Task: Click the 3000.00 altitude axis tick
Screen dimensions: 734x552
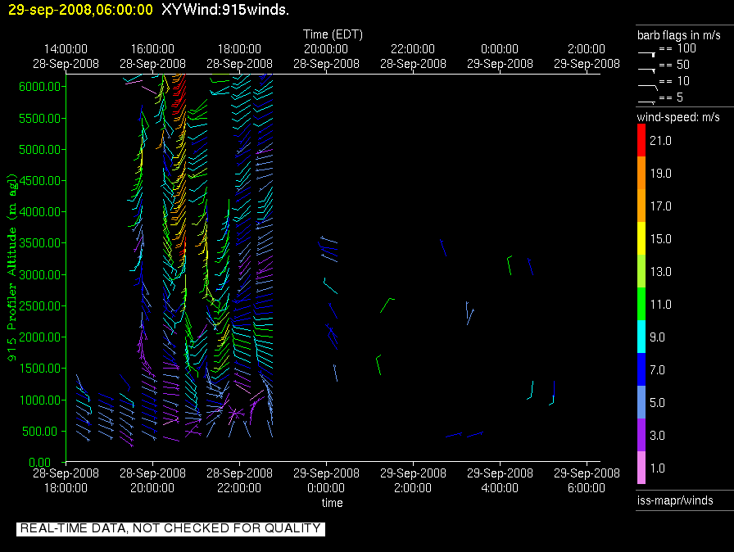Action: tap(40, 274)
